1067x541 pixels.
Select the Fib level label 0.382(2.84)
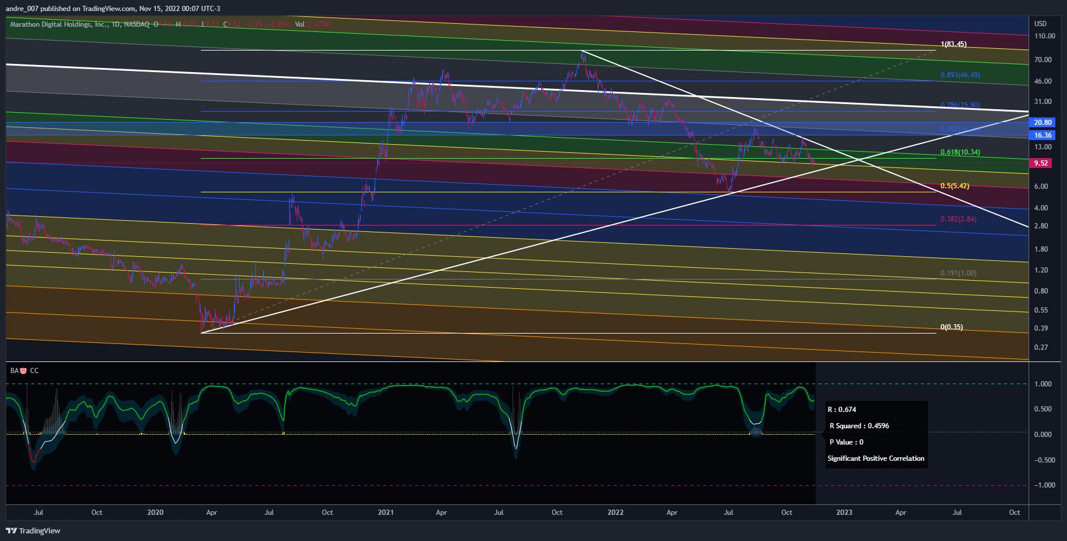point(958,219)
